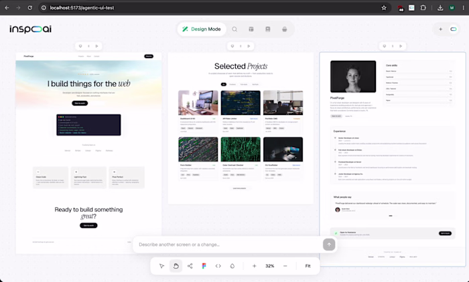Click the 'Experience' section heading
Image resolution: width=469 pixels, height=282 pixels.
pos(340,131)
